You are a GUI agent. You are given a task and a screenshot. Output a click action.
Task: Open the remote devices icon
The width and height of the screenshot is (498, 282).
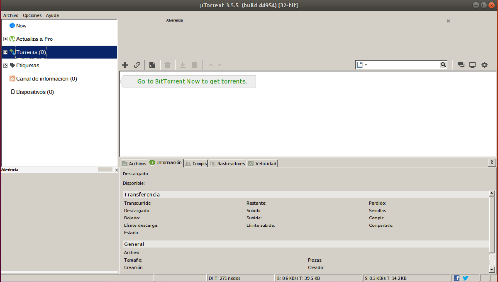click(472, 65)
